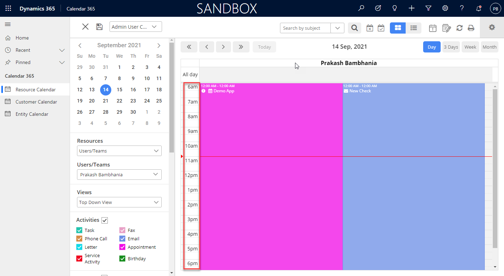Open the Top Down View dropdown
The height and width of the screenshot is (276, 504).
click(x=119, y=202)
